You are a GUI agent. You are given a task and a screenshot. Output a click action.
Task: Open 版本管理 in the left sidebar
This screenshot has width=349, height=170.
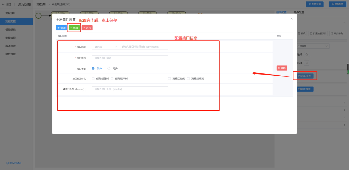point(10,46)
